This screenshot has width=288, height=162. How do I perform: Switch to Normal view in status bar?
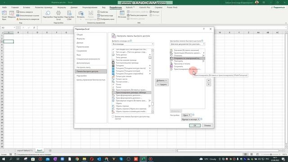point(245,154)
